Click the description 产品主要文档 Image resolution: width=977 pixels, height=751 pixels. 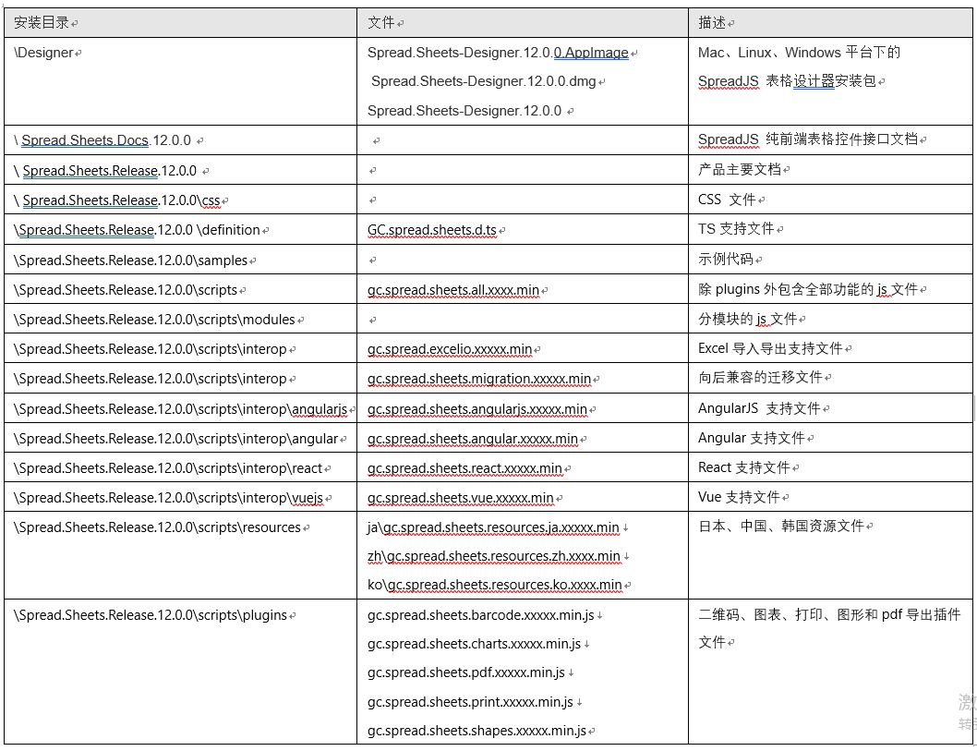740,170
